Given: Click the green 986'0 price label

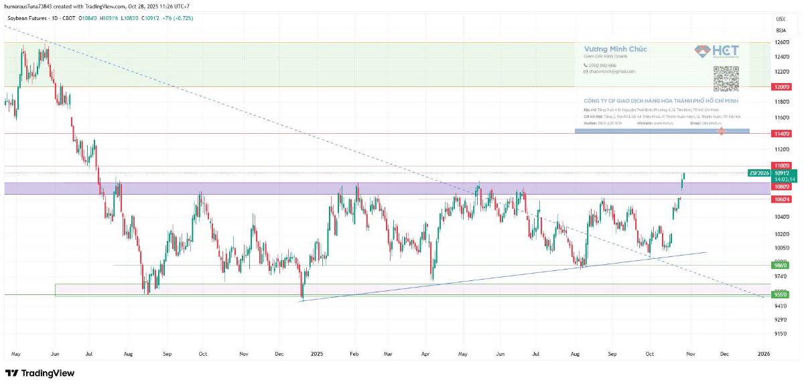Looking at the screenshot, I should coord(781,265).
